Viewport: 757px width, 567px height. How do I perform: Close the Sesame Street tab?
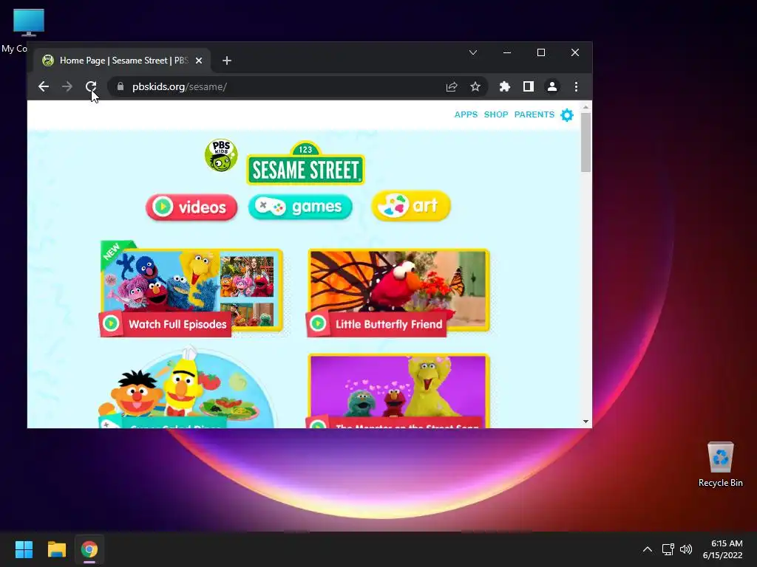[199, 61]
